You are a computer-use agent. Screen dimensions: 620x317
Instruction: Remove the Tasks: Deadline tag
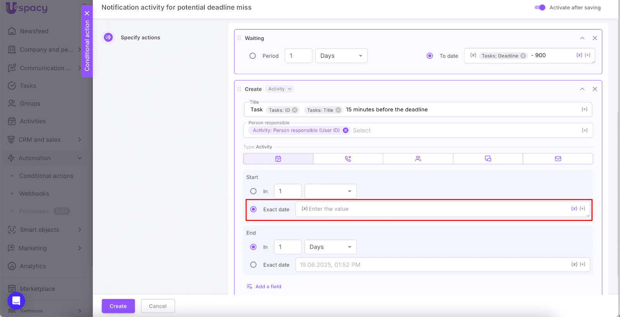tap(523, 56)
